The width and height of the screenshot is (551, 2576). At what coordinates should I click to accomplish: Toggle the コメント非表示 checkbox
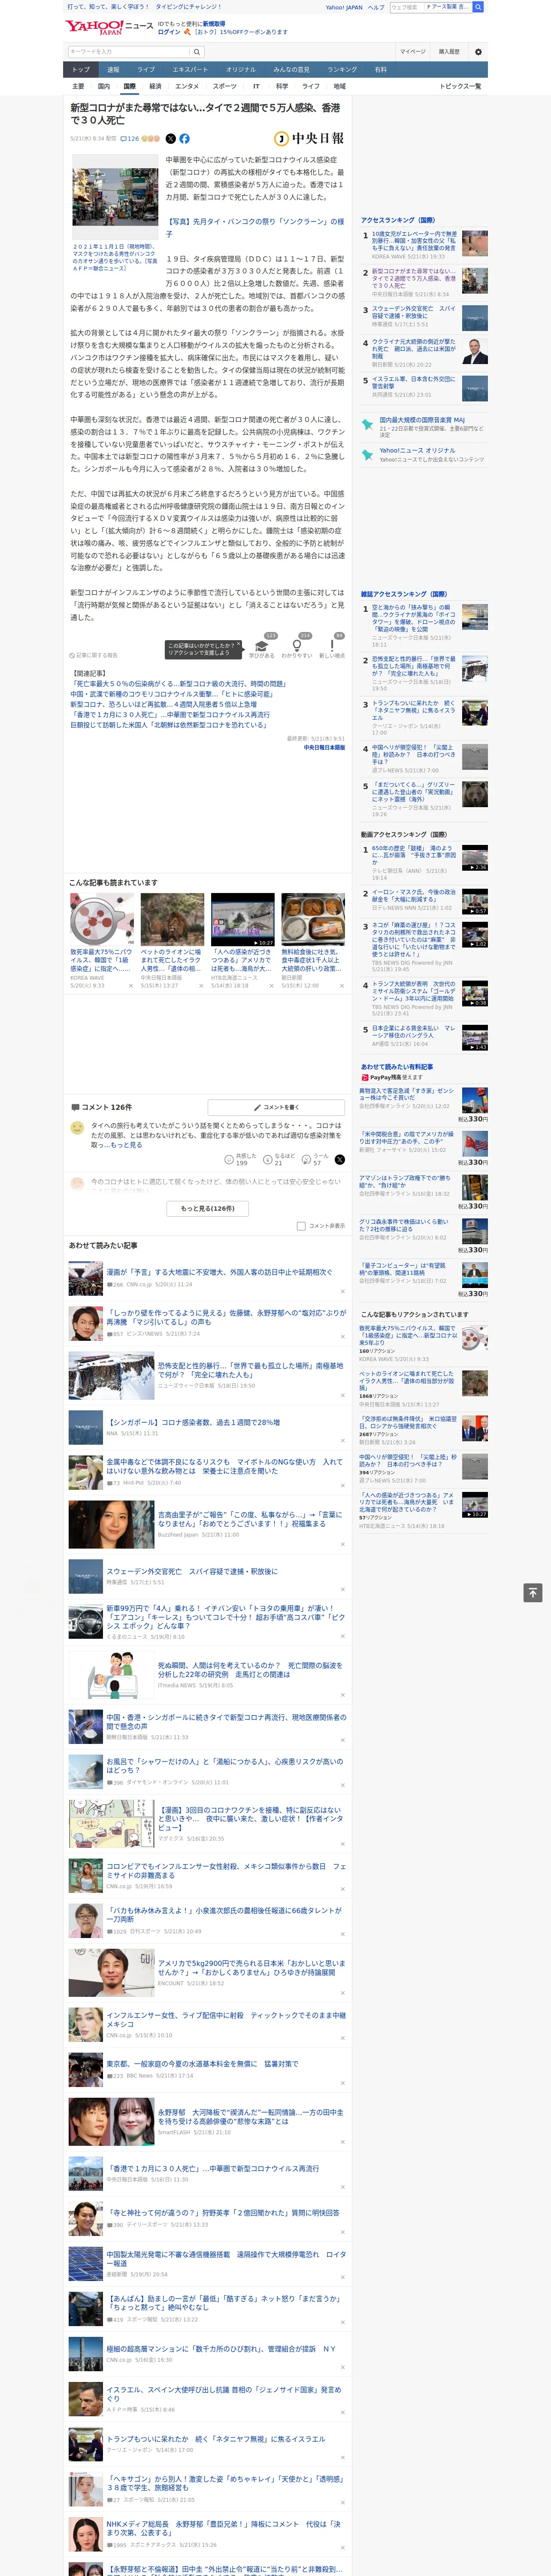pos(301,1226)
